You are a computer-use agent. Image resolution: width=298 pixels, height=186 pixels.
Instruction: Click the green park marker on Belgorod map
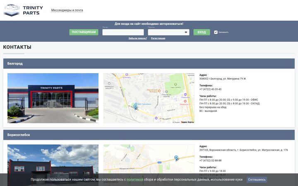tap(175, 84)
